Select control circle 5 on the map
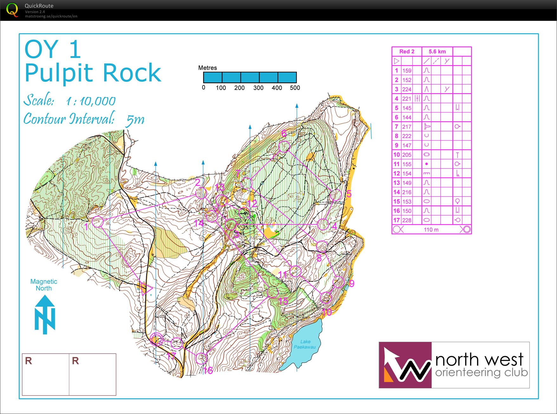557x414 pixels. [x=336, y=195]
